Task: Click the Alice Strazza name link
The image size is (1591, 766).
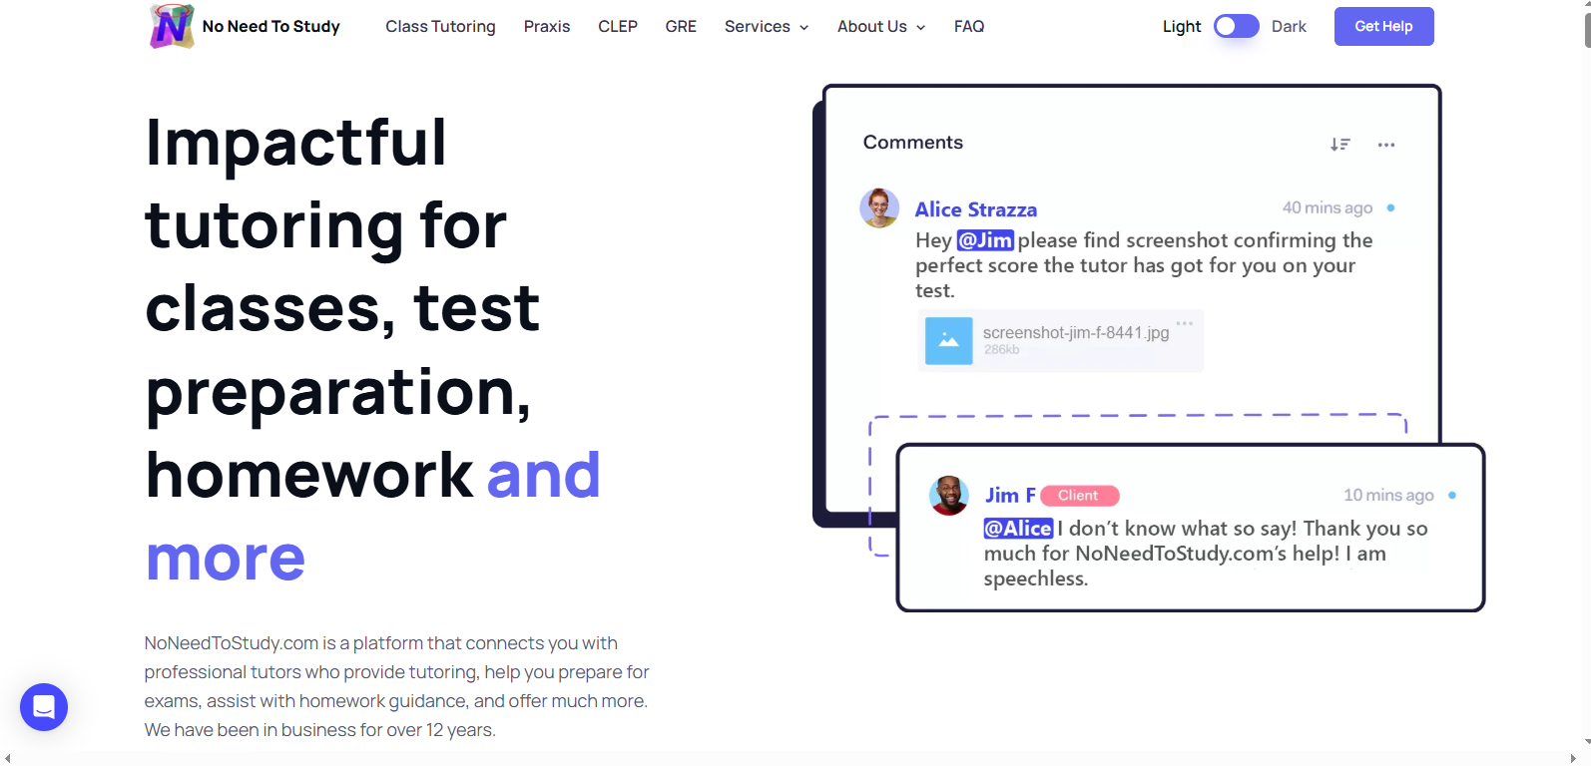Action: (976, 209)
